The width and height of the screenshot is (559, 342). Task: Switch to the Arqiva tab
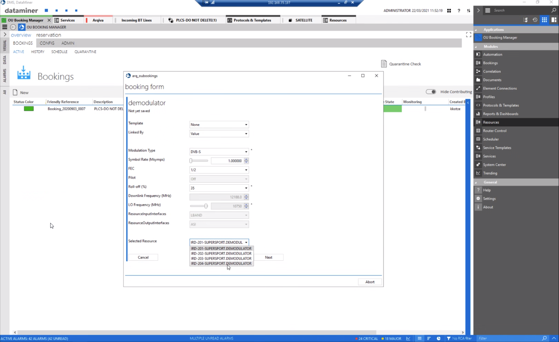pyautogui.click(x=98, y=20)
